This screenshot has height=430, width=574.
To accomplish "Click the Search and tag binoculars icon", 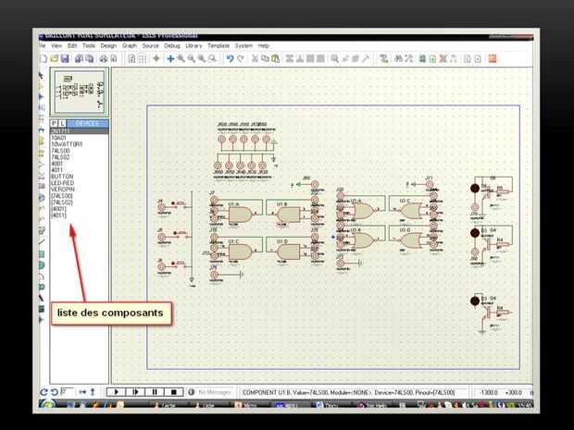I will coord(398,58).
